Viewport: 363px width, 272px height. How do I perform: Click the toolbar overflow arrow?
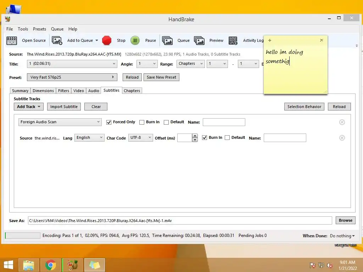coord(357,46)
